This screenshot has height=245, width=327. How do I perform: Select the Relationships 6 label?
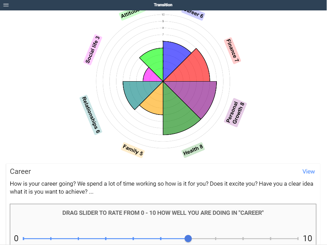click(x=91, y=115)
